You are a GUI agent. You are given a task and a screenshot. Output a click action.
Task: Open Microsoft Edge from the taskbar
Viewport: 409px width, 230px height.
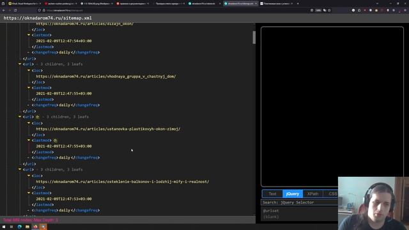pos(20,227)
